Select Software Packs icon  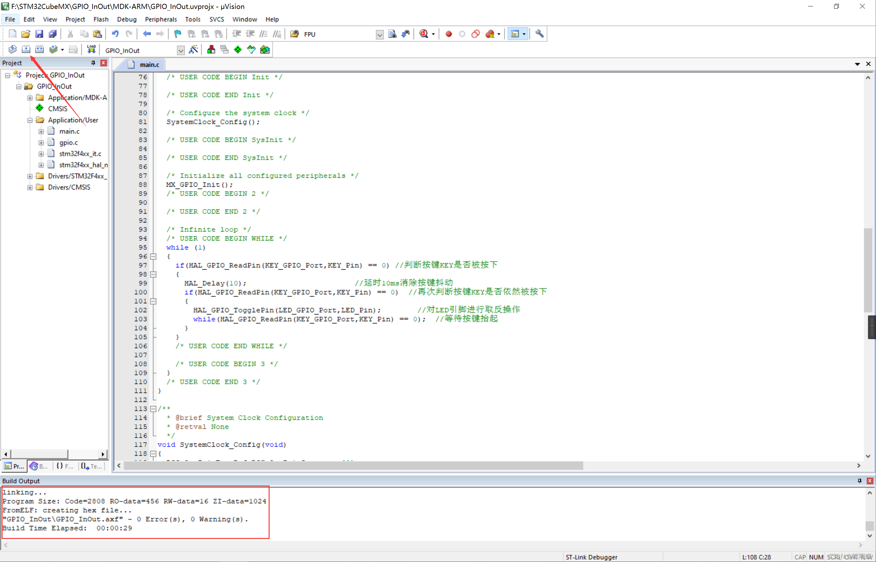[x=251, y=49]
